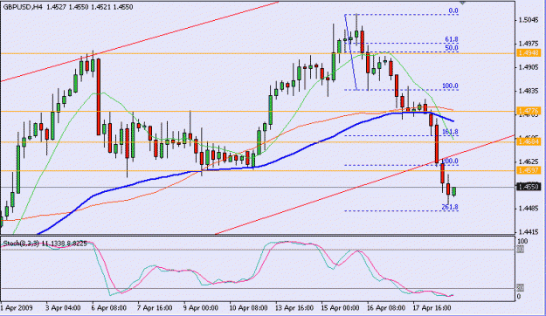Click the 1.4905 price axis value
Screen dimensions: 546x316
529,67
